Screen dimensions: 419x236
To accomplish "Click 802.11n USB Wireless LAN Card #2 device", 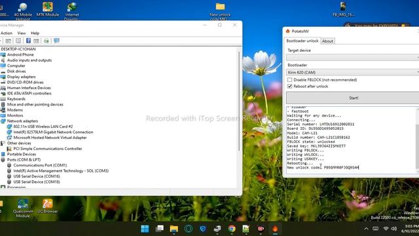I will [x=43, y=127].
